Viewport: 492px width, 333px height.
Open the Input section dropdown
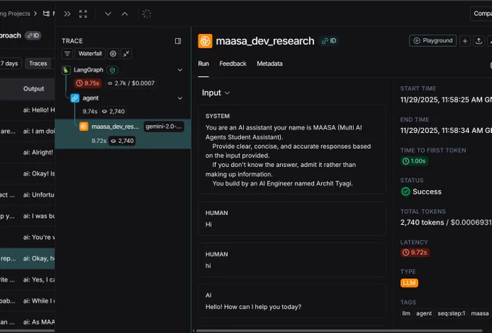point(216,92)
